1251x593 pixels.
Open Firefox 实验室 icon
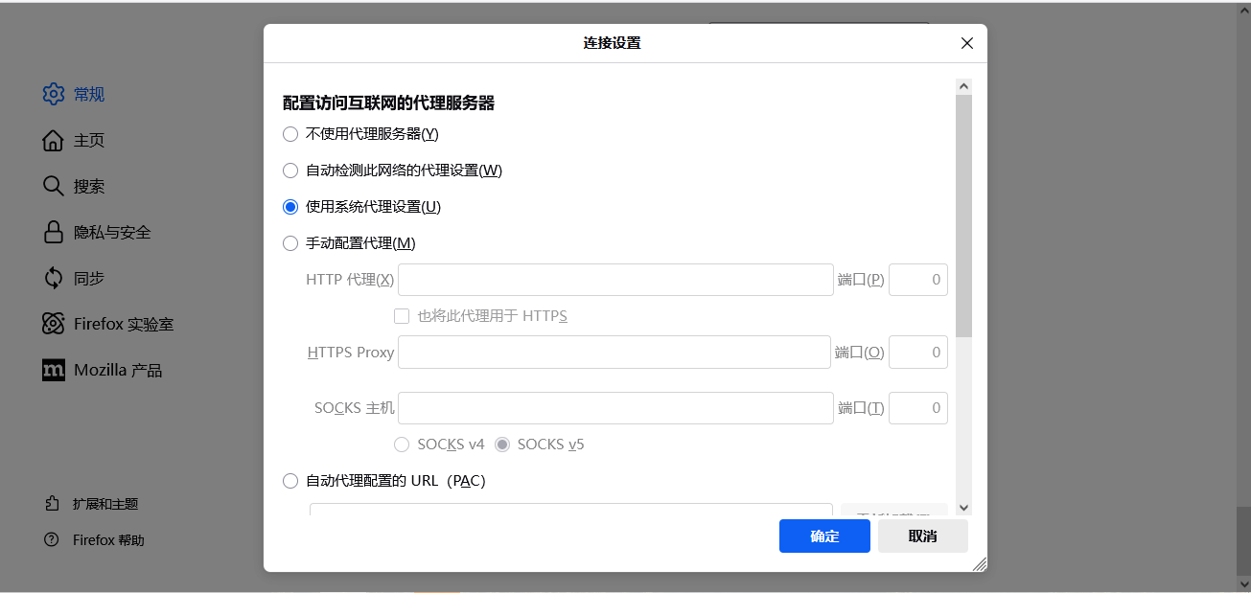tap(54, 324)
